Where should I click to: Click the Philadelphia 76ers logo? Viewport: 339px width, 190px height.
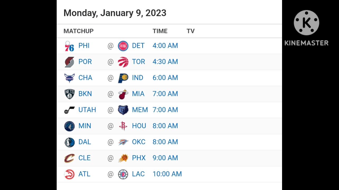[x=69, y=46]
